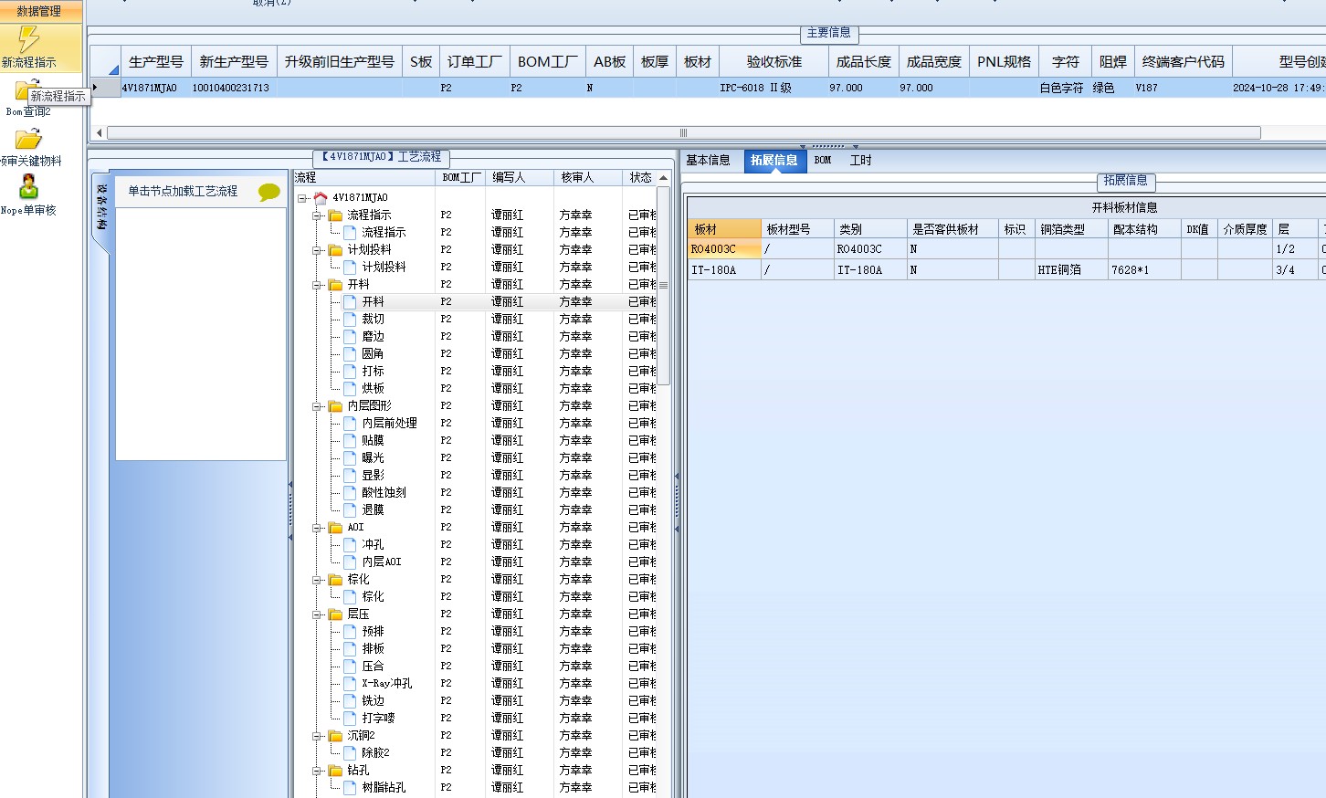Click the document icon beside 压合

coord(350,666)
